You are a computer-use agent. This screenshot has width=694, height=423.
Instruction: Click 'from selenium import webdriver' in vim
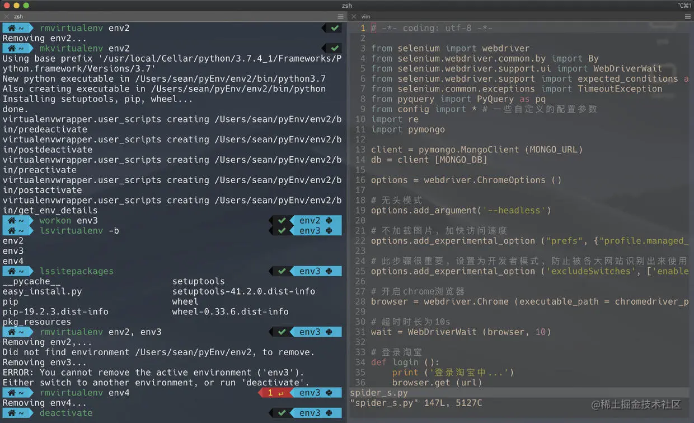450,48
